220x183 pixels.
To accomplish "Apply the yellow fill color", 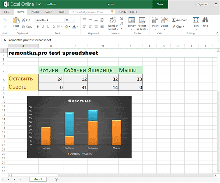I will 67,26.
